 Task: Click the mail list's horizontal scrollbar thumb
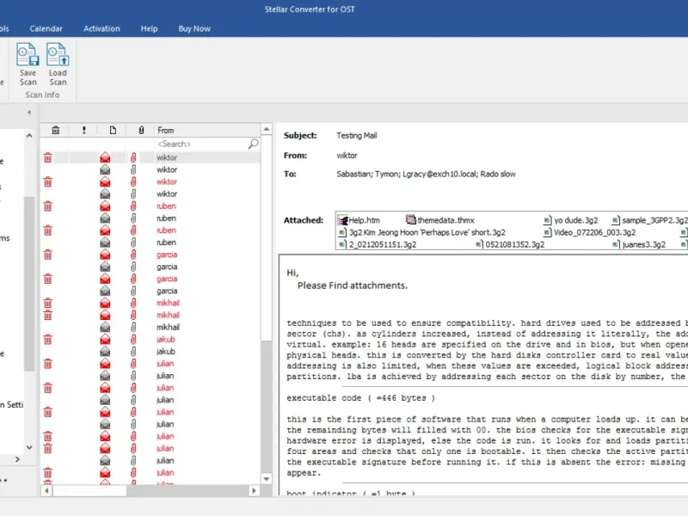pos(90,490)
